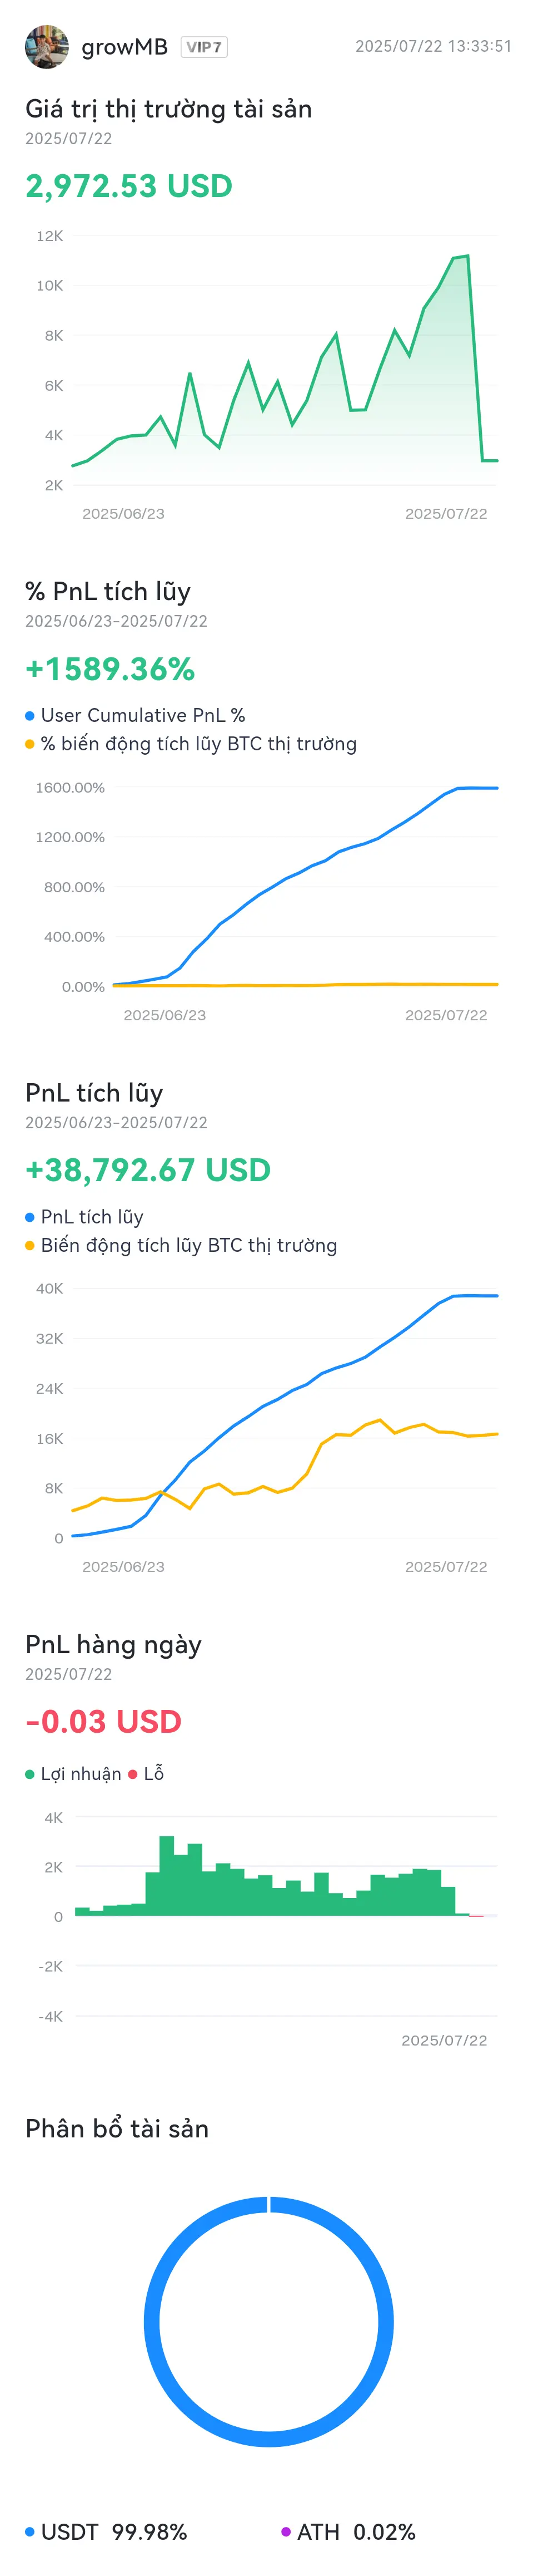Screen dimensions: 538x2576
Task: Open the growMB profile avatar
Action: [x=46, y=47]
